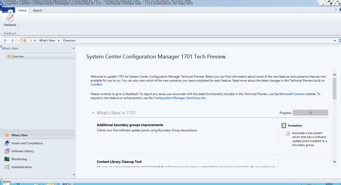The height and width of the screenshot is (185, 341).
Task: Switch to the Search ribbon tab
Action: click(x=37, y=10)
